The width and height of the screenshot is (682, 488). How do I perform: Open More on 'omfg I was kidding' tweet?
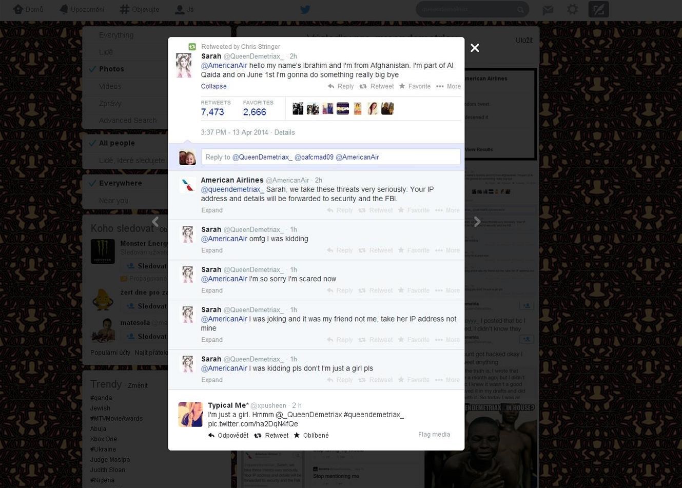click(447, 250)
